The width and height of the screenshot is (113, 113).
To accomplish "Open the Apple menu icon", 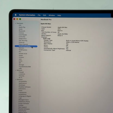I will point(16,15).
